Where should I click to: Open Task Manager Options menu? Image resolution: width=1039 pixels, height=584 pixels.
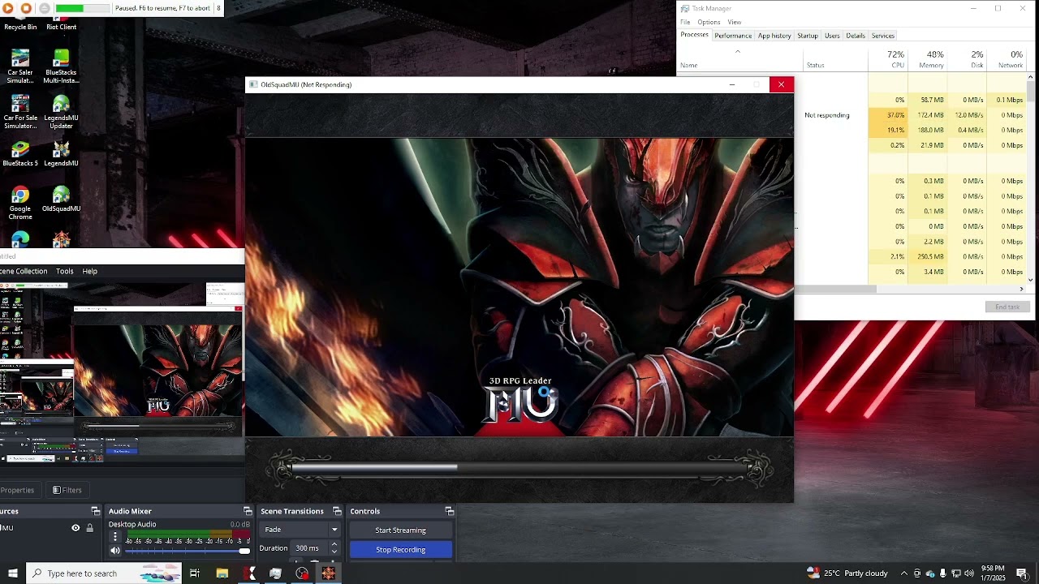pos(709,22)
